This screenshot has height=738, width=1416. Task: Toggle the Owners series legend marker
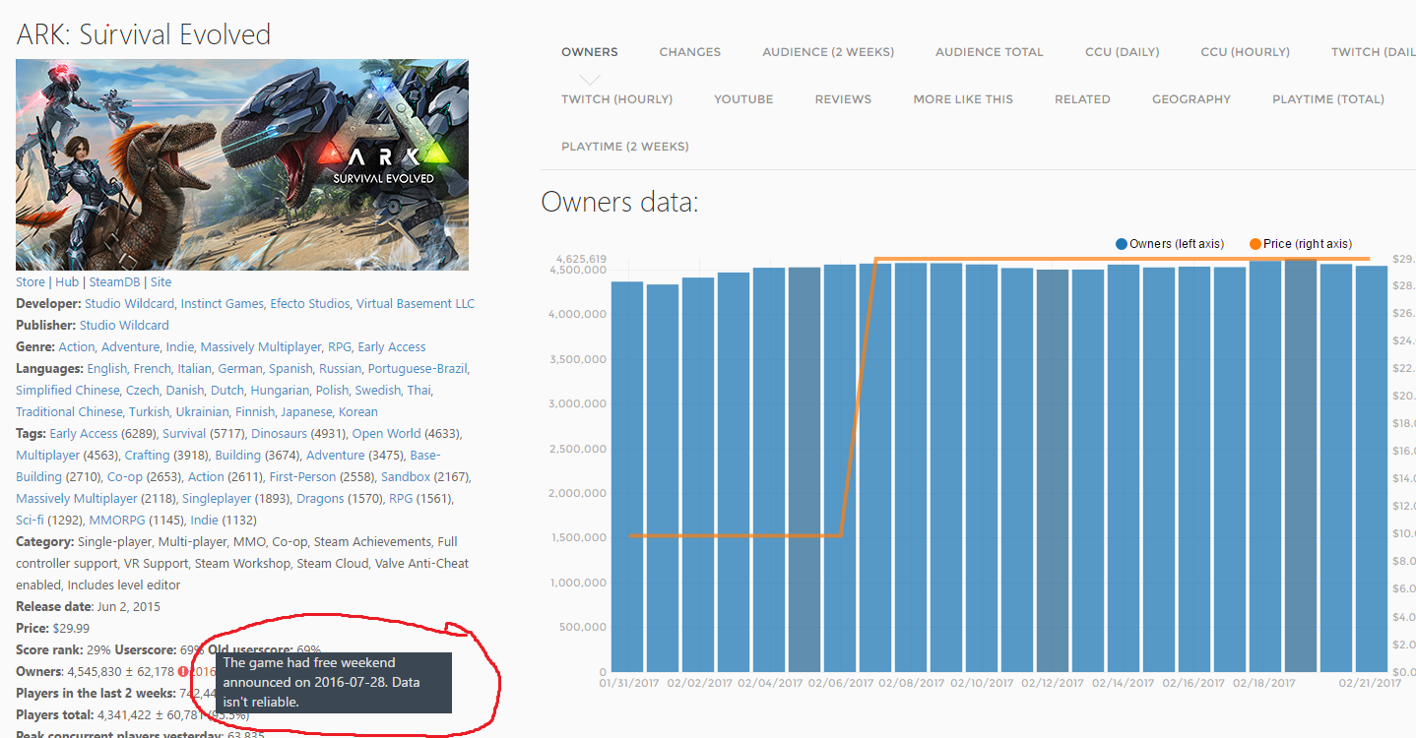click(x=1121, y=244)
